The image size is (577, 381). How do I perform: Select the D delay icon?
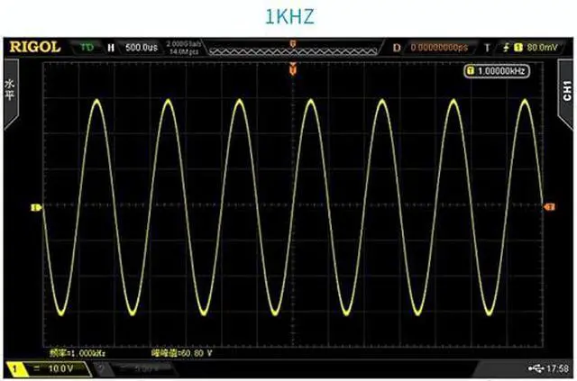(x=397, y=46)
